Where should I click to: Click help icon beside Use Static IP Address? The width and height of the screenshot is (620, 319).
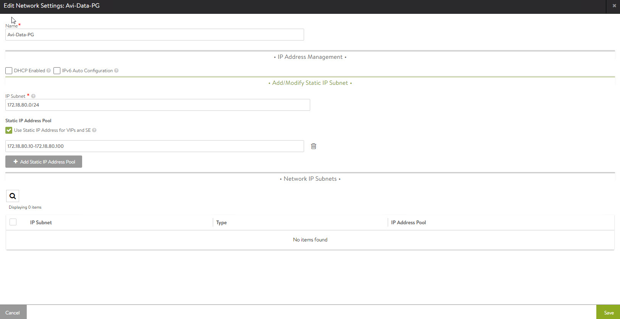point(94,130)
